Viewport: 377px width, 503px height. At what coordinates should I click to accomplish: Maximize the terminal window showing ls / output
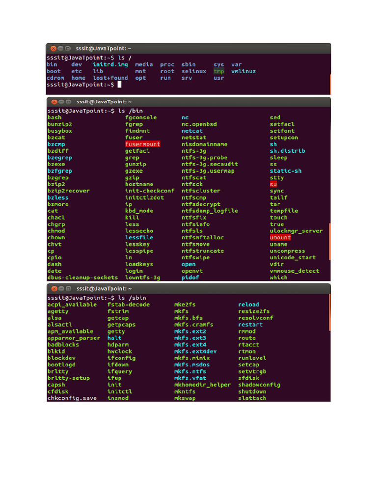tap(68, 49)
